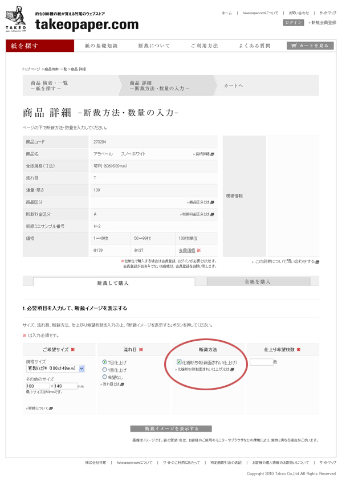Toggle the 化粧断ち checkbox
Viewport: 342px width, 482px height.
(x=180, y=362)
